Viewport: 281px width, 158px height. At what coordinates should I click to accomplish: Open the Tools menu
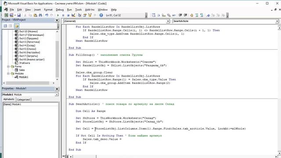pyautogui.click(x=78, y=10)
